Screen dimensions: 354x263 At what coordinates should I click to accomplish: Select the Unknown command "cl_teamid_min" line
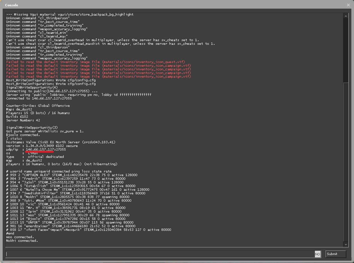[x=37, y=33]
